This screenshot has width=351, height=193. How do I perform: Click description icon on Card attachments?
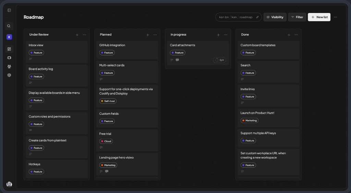tap(172, 60)
